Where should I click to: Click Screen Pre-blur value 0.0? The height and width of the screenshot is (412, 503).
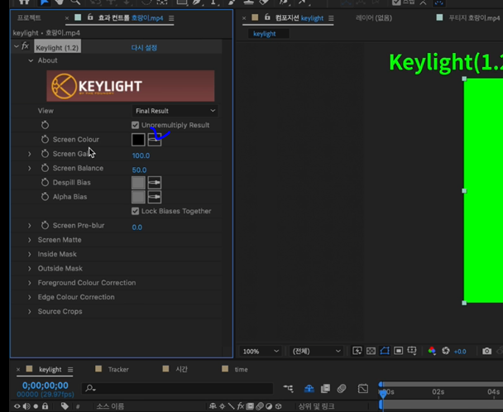[x=137, y=228]
